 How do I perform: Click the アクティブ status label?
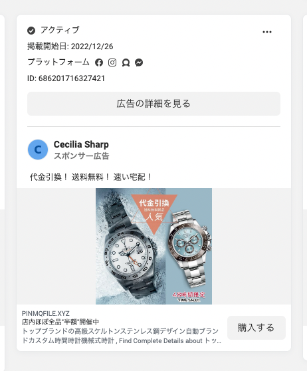click(60, 30)
